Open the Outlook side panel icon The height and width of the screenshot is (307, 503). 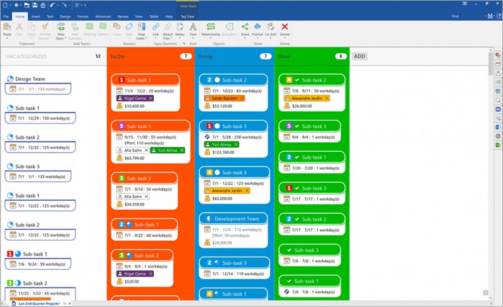(x=498, y=127)
